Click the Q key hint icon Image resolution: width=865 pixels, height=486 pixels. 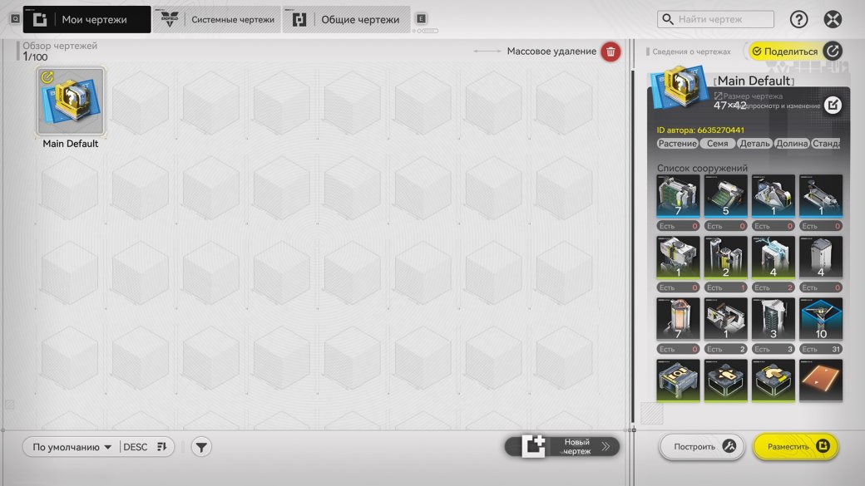coord(16,19)
